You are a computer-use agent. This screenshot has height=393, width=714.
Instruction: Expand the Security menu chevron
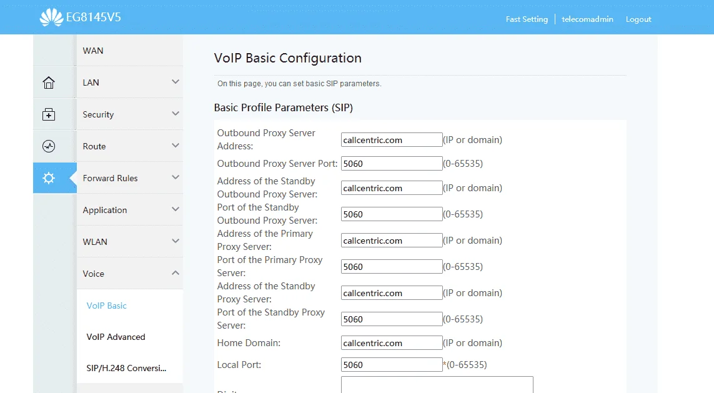[176, 114]
